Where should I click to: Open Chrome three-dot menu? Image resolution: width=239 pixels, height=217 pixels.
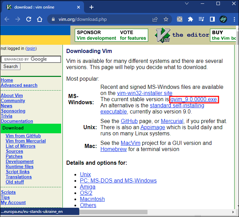point(234,19)
